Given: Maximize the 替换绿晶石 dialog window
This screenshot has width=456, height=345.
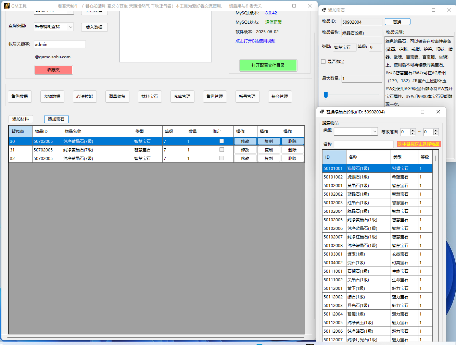Looking at the screenshot, I should pyautogui.click(x=422, y=112).
